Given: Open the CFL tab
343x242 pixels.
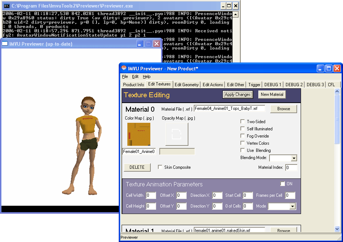Looking at the screenshot, I should 332,85.
